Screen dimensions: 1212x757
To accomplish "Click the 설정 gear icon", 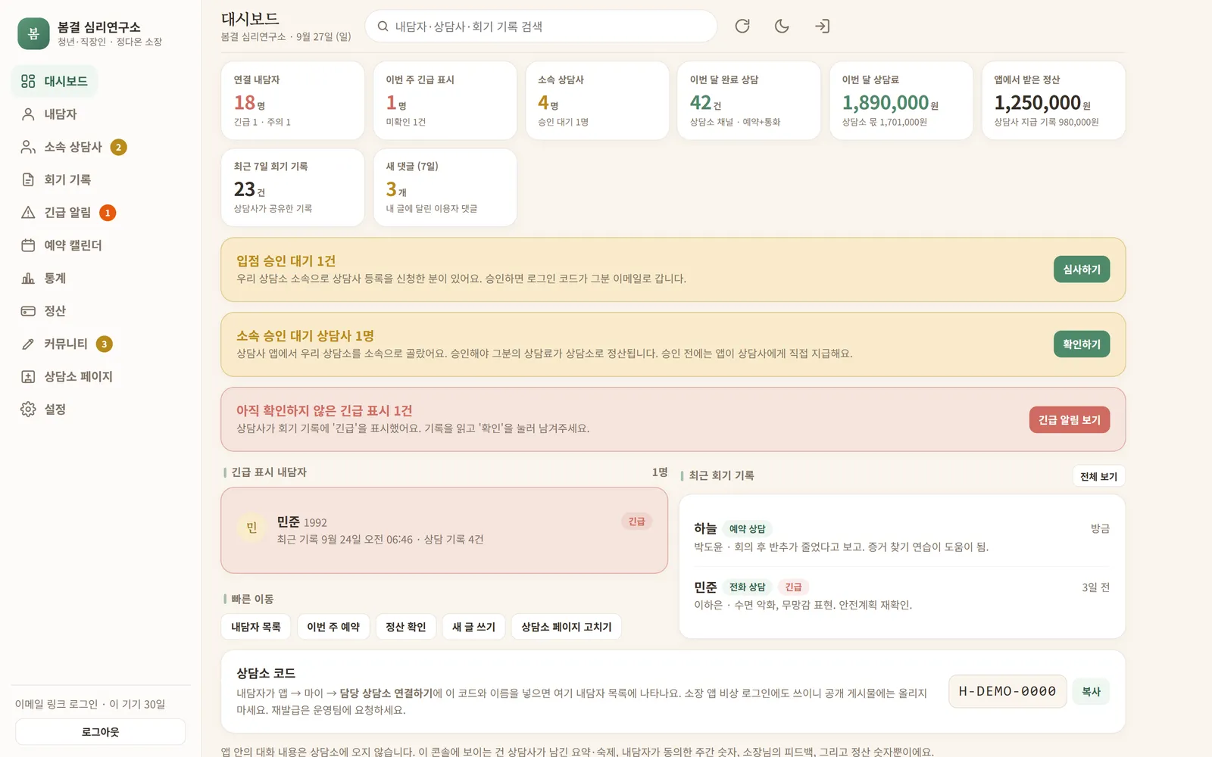I will pos(28,410).
